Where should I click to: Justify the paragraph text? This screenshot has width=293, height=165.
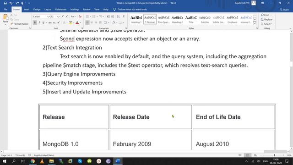click(x=100, y=22)
